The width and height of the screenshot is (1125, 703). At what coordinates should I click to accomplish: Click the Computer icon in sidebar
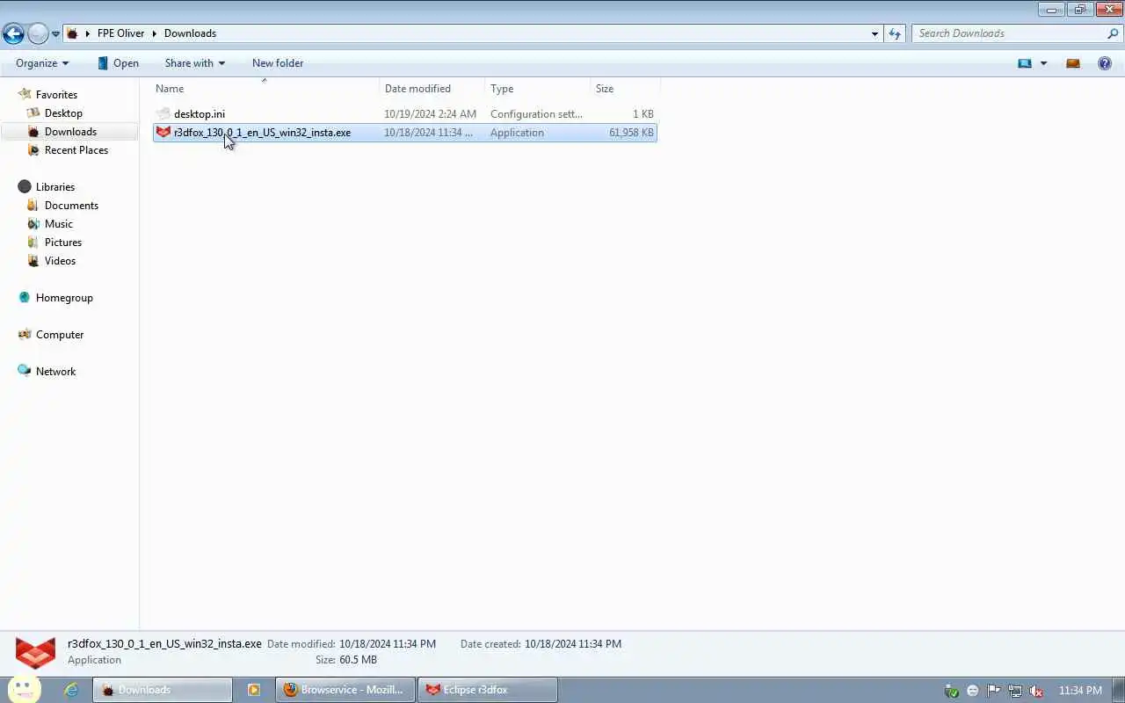(x=25, y=335)
